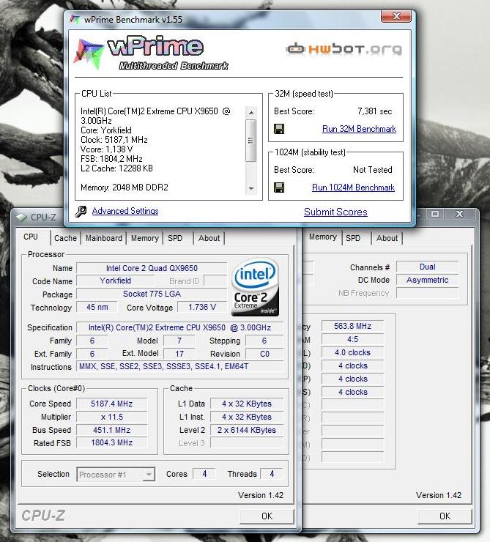Image resolution: width=490 pixels, height=542 pixels.
Task: Click the Package value Socket 775 LGA
Action: coord(152,294)
